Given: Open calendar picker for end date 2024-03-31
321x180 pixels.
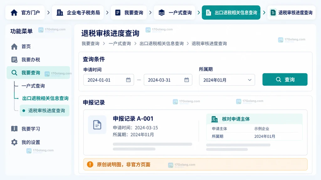Looking at the screenshot, I should (x=187, y=80).
